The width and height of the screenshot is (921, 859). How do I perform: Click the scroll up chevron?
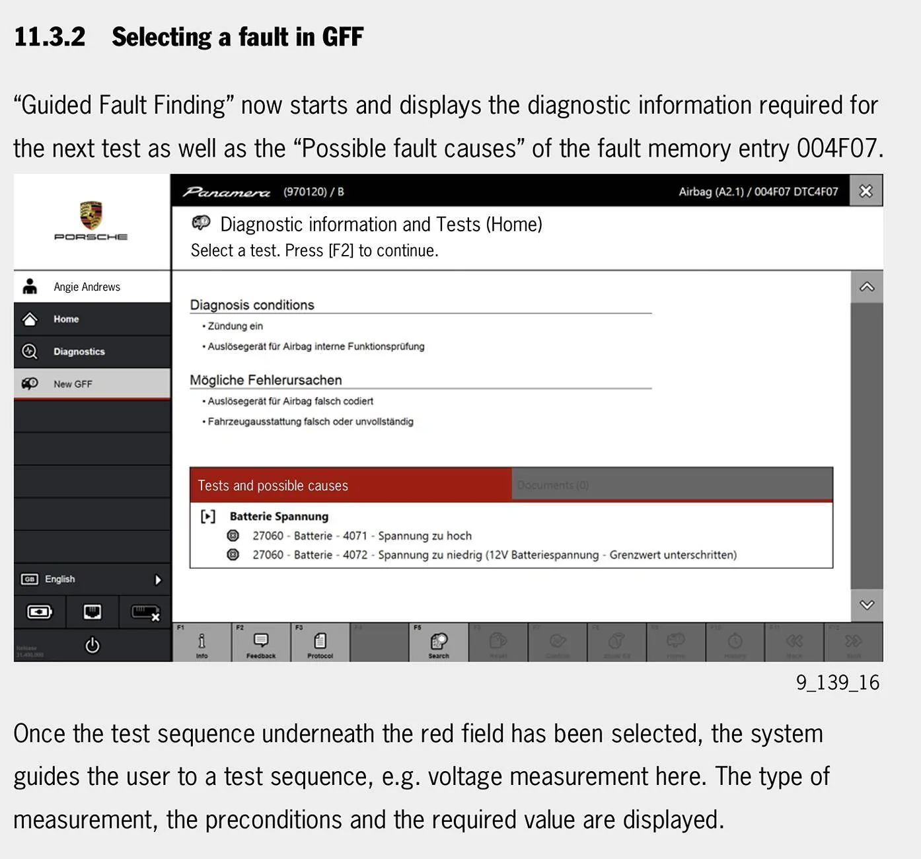point(867,287)
